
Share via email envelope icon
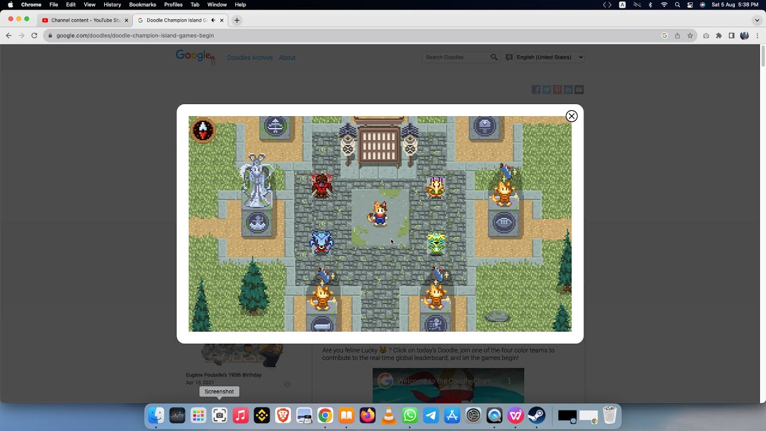pyautogui.click(x=579, y=90)
